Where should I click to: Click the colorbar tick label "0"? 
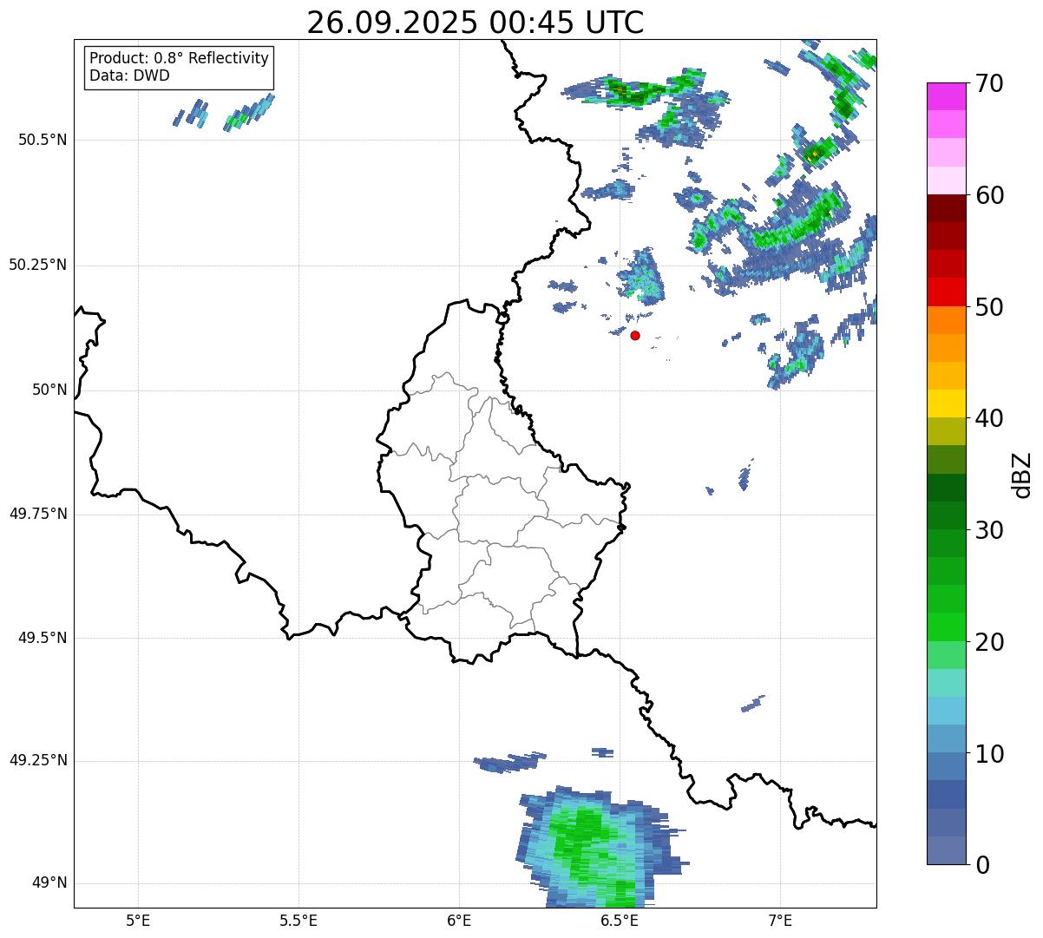(x=981, y=865)
